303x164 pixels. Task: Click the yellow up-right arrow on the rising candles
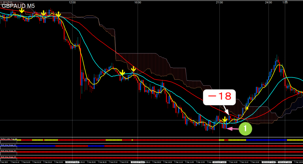[247, 108]
